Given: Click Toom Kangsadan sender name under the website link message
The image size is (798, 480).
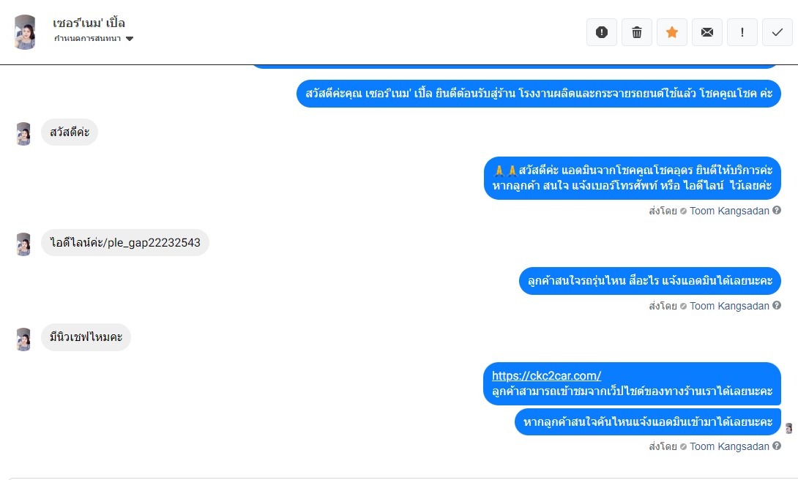Looking at the screenshot, I should pyautogui.click(x=729, y=446).
